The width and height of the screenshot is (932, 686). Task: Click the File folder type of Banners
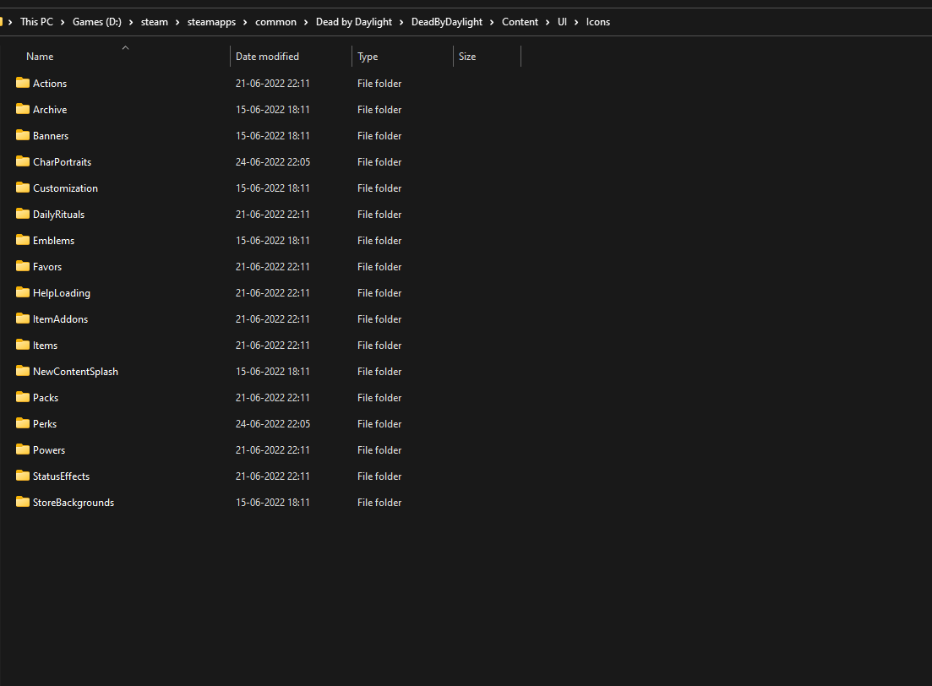point(379,136)
